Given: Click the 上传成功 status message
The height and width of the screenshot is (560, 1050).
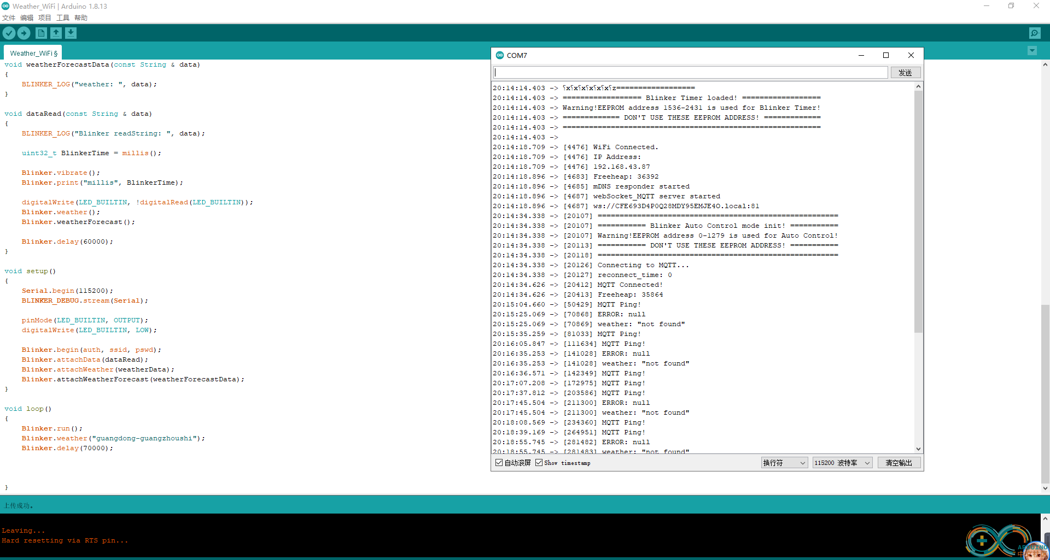Looking at the screenshot, I should click(x=19, y=505).
